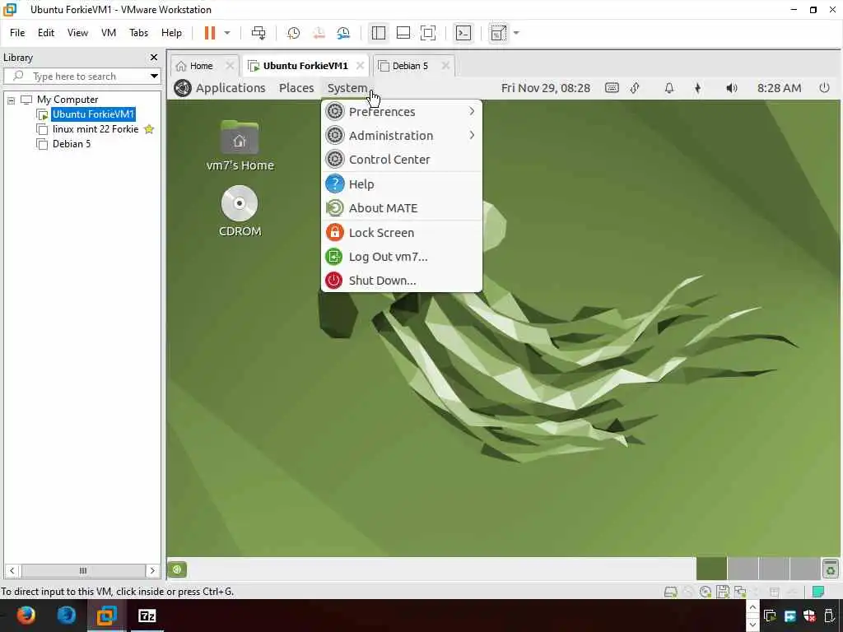Open the File menu
The width and height of the screenshot is (843, 632).
17,33
